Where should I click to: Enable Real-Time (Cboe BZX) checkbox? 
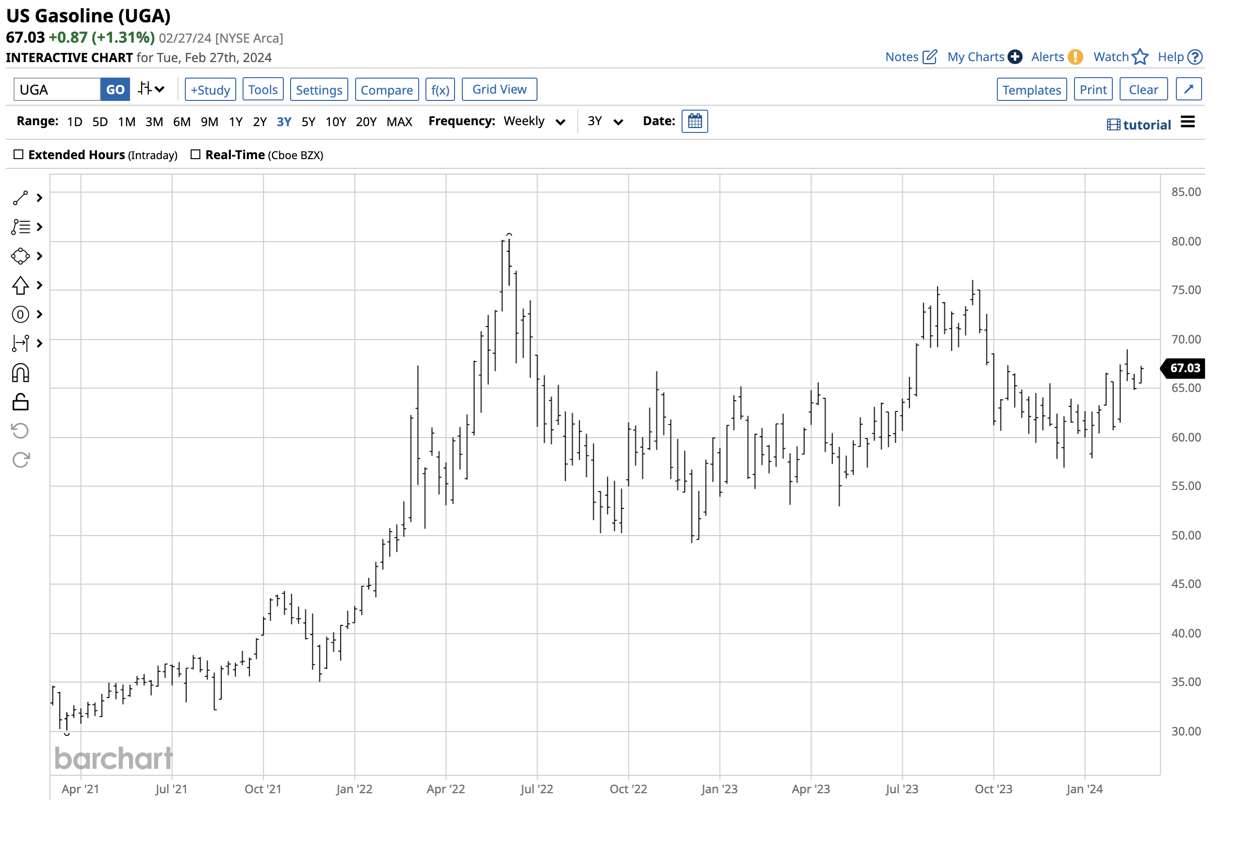tap(195, 154)
